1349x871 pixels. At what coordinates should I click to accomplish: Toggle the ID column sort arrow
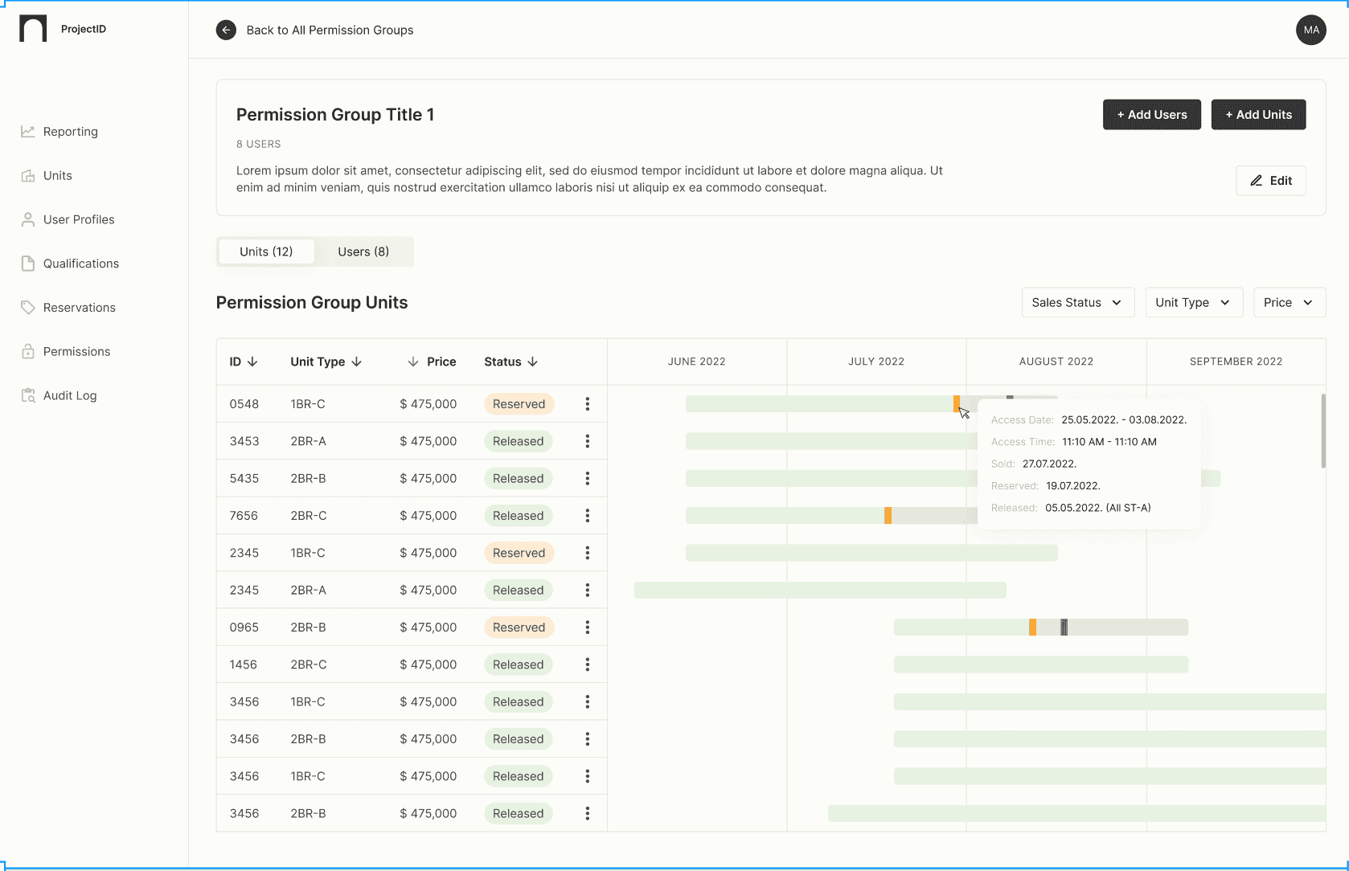tap(253, 362)
